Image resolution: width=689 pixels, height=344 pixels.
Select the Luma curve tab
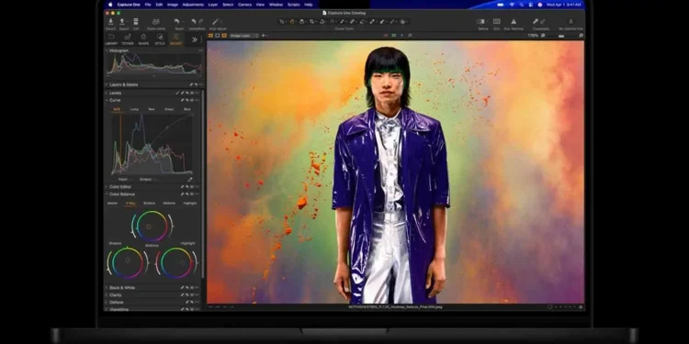[x=134, y=109]
